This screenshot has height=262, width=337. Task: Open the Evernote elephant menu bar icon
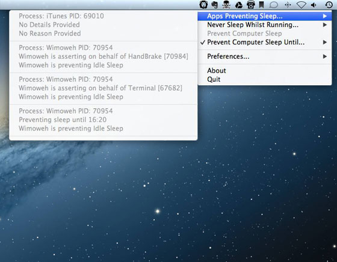tap(214, 5)
